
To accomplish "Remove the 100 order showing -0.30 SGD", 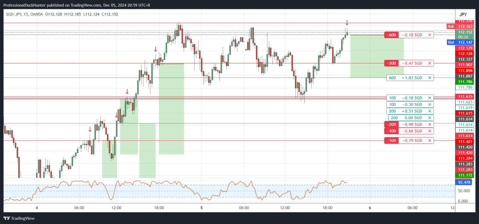I will pyautogui.click(x=430, y=105).
